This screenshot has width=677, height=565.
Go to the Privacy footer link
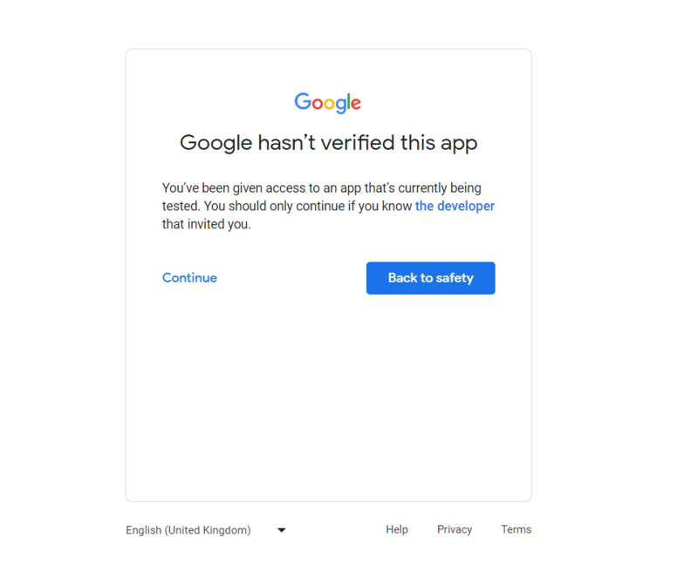click(x=455, y=529)
